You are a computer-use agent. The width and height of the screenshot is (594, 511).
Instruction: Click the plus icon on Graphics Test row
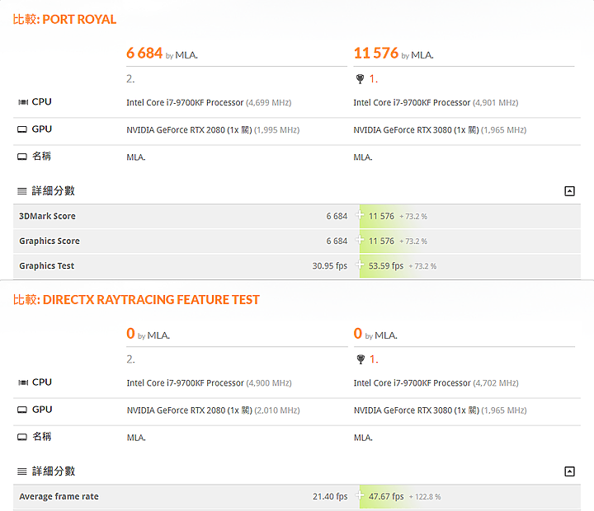point(359,265)
